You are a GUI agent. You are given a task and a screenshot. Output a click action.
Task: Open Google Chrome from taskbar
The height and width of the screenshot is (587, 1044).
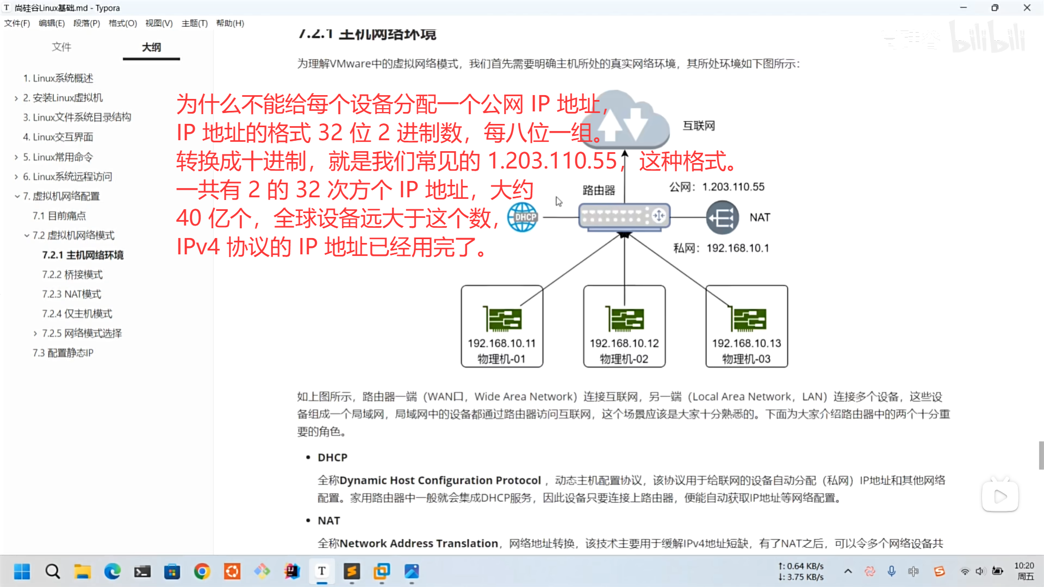(x=202, y=571)
